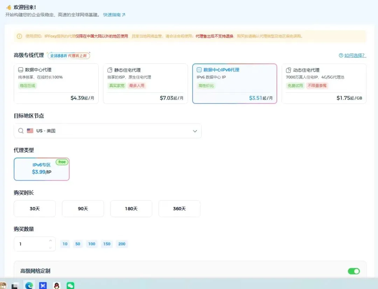Choose the 360天 purchase duration

coord(179,209)
